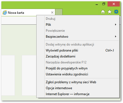Select the Nowa karta tab

[28, 12]
